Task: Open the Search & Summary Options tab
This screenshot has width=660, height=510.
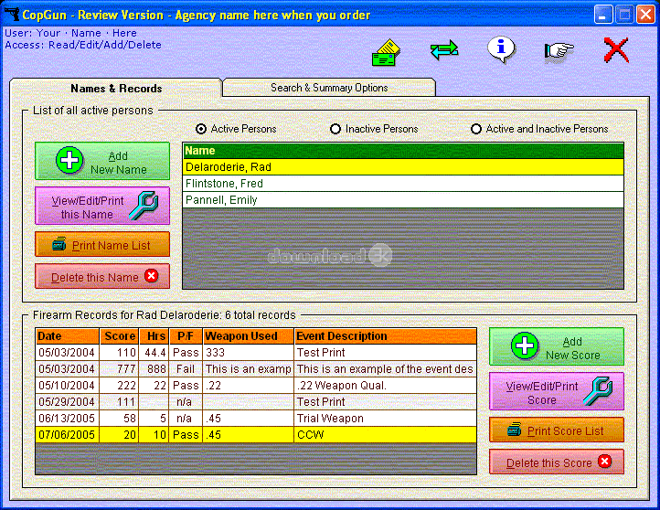Action: point(329,88)
